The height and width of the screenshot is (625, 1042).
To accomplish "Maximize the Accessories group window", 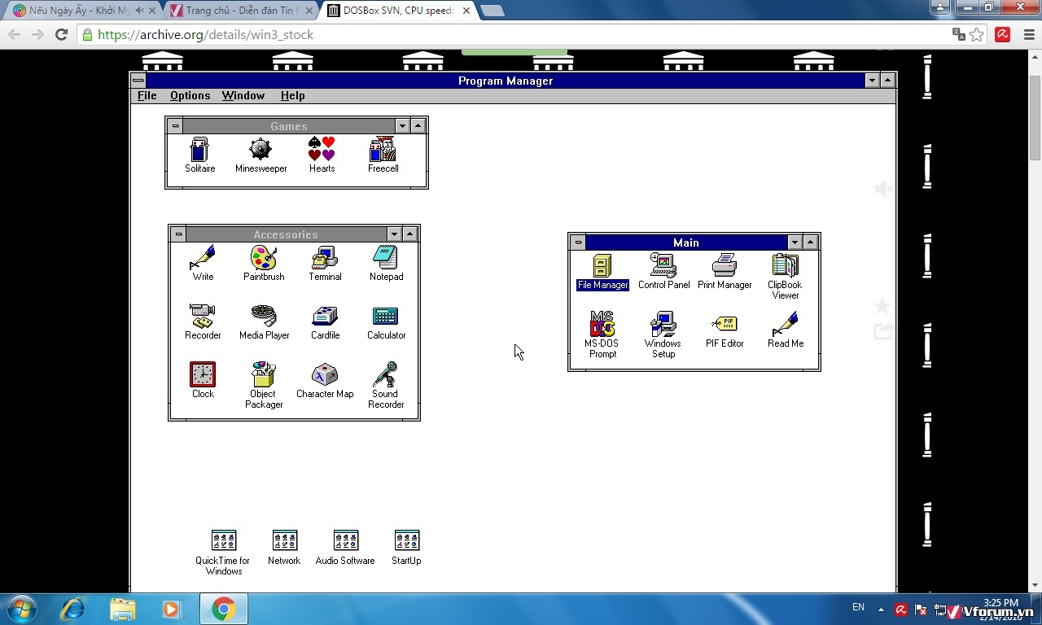I will coord(410,234).
